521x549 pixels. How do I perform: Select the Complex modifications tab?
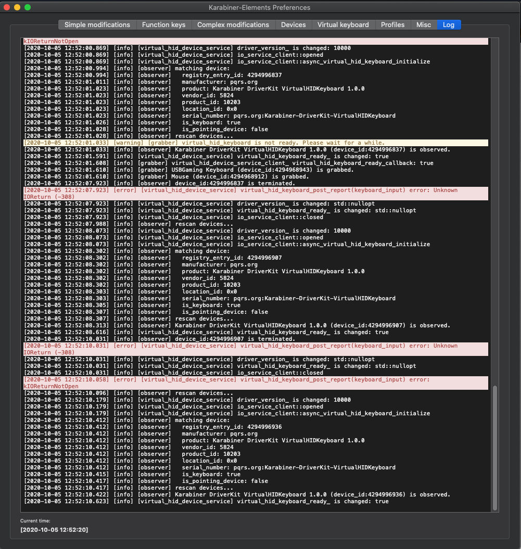point(233,25)
